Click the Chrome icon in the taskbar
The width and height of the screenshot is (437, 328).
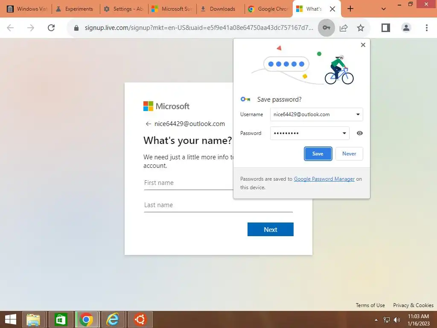(x=86, y=319)
